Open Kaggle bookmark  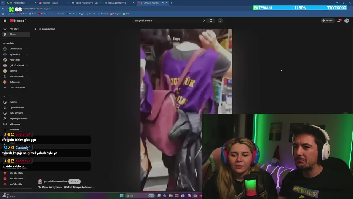point(80,14)
